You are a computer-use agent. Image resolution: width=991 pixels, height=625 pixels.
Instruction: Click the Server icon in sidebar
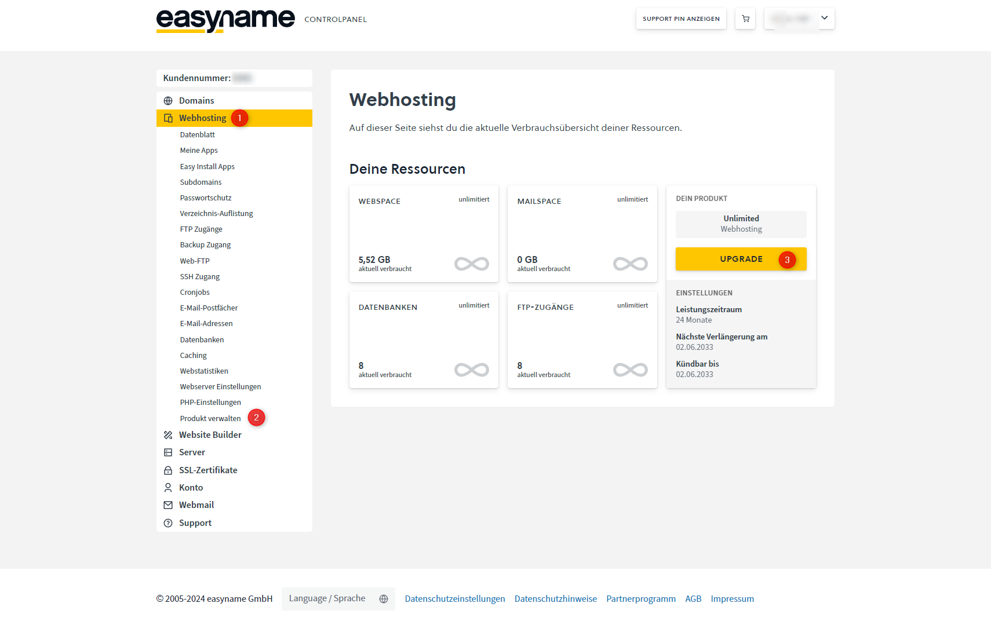[168, 452]
